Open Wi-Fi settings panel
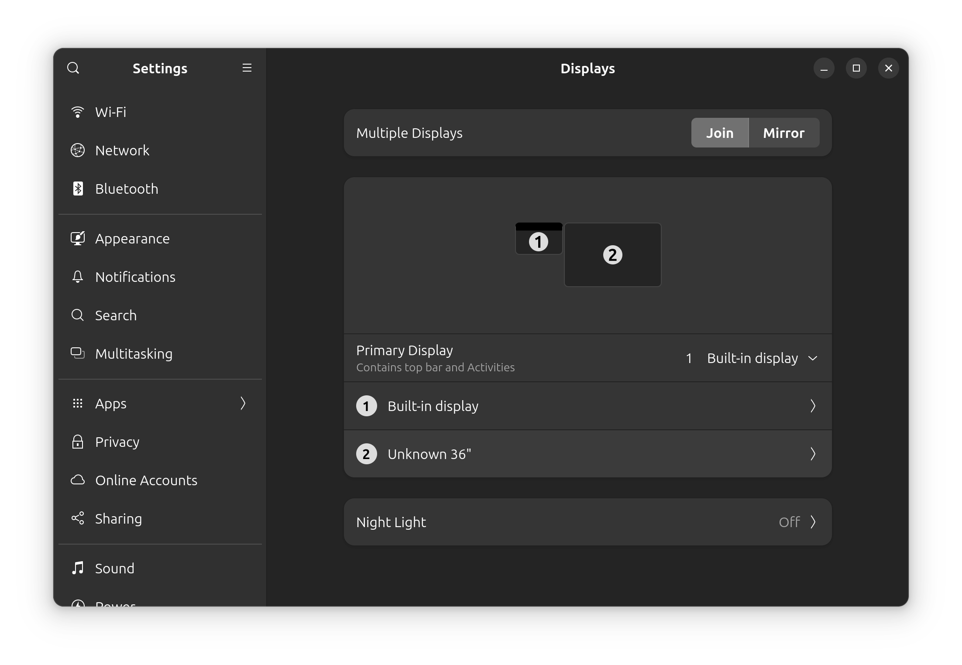This screenshot has width=962, height=665. coord(160,112)
